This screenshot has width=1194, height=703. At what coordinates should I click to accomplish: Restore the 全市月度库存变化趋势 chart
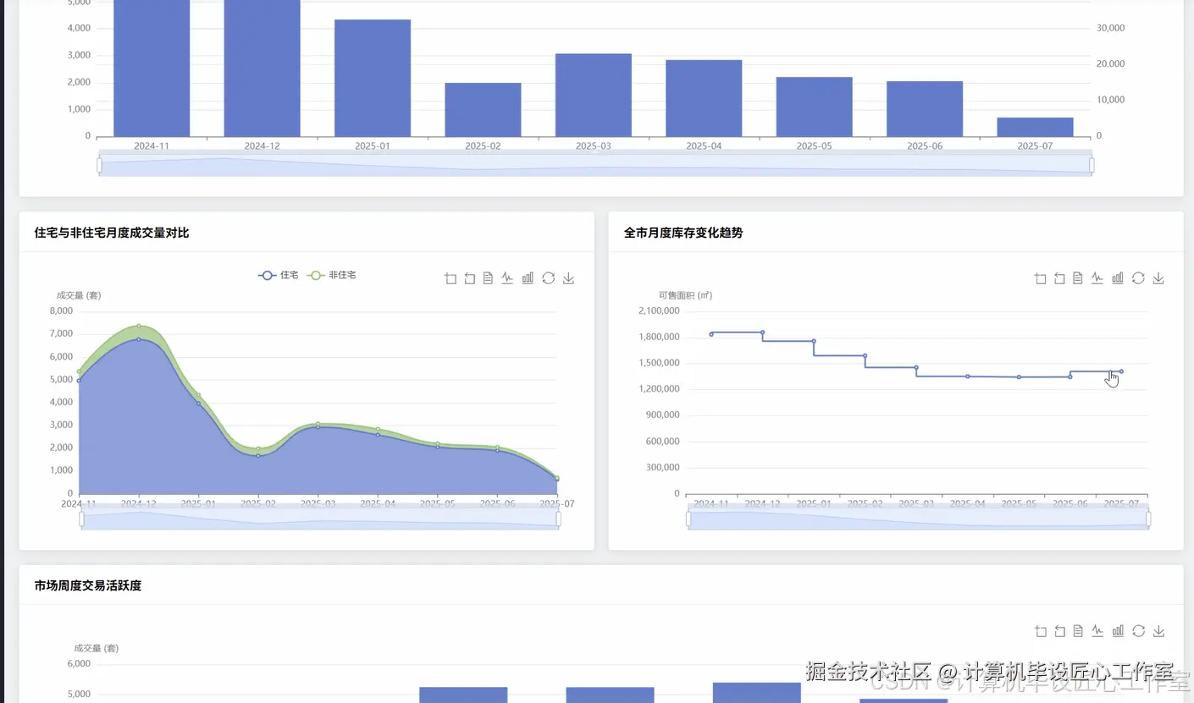pyautogui.click(x=1138, y=278)
